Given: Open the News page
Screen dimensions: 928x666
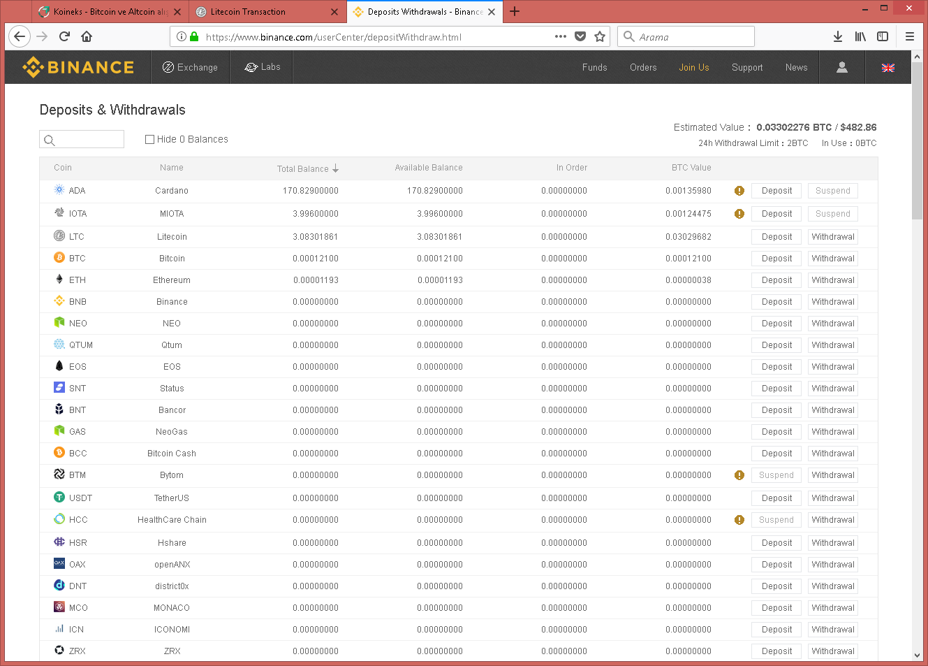Looking at the screenshot, I should (x=797, y=67).
